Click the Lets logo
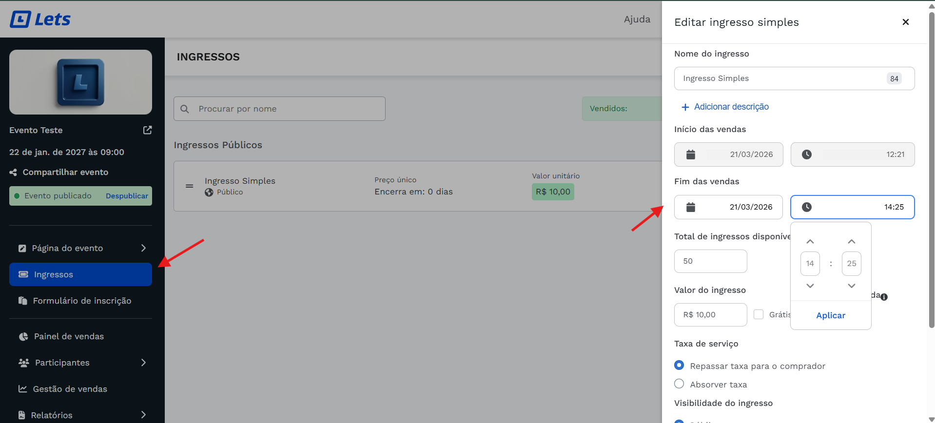Image resolution: width=935 pixels, height=423 pixels. point(40,19)
